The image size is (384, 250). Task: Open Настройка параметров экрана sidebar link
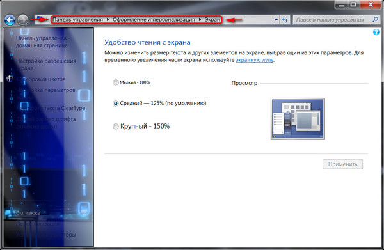click(45, 93)
